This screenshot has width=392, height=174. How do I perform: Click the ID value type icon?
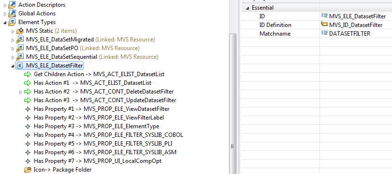[324, 16]
